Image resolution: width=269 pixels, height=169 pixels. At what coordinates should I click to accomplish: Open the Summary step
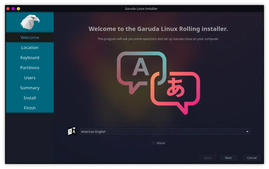[x=30, y=88]
